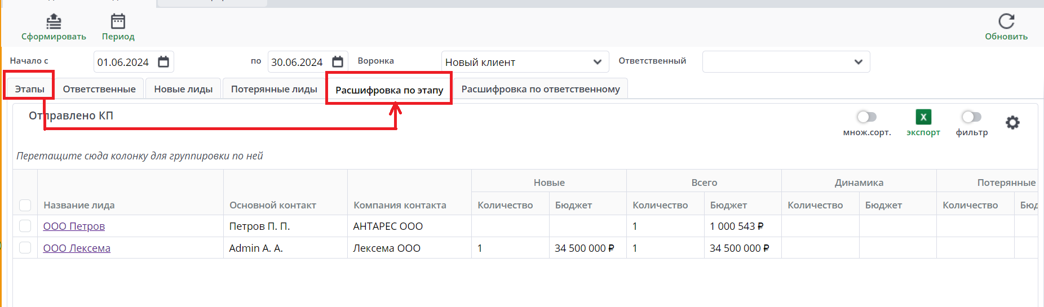Image resolution: width=1044 pixels, height=307 pixels.
Task: Open table settings gear icon
Action: pos(1012,122)
